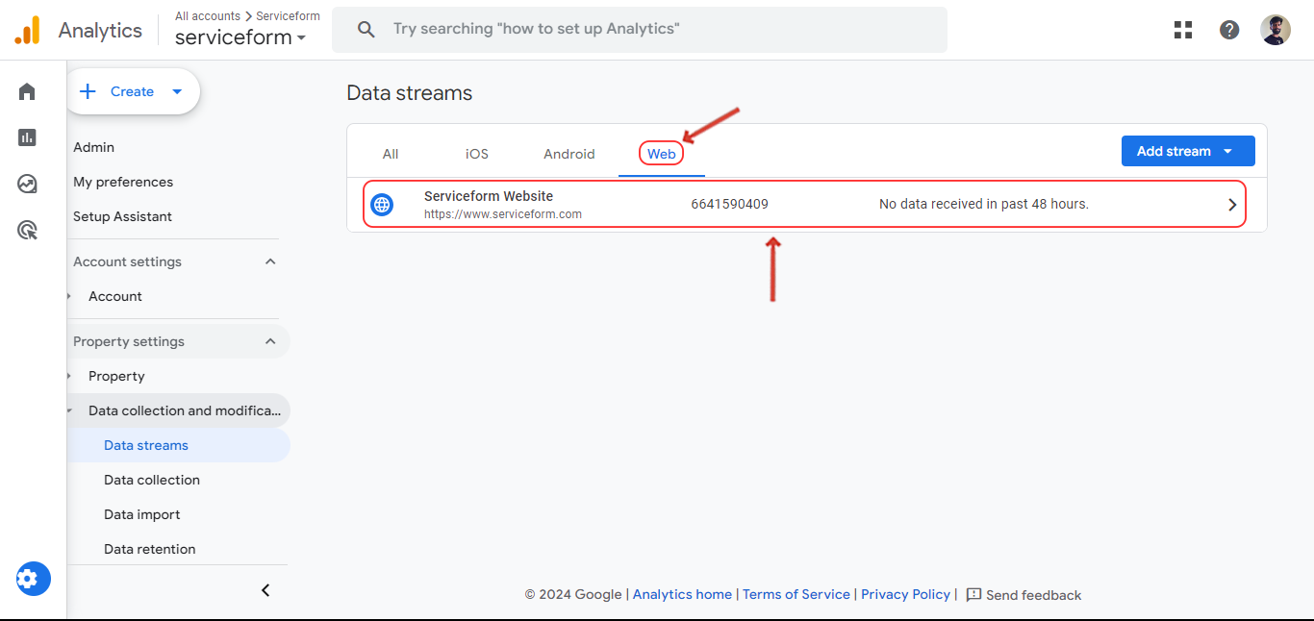1314x621 pixels.
Task: Switch to the Android tab
Action: [x=569, y=154]
